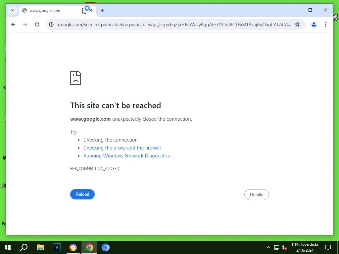This screenshot has height=254, width=339.
Task: Click the sad page error icon
Action: pyautogui.click(x=76, y=77)
